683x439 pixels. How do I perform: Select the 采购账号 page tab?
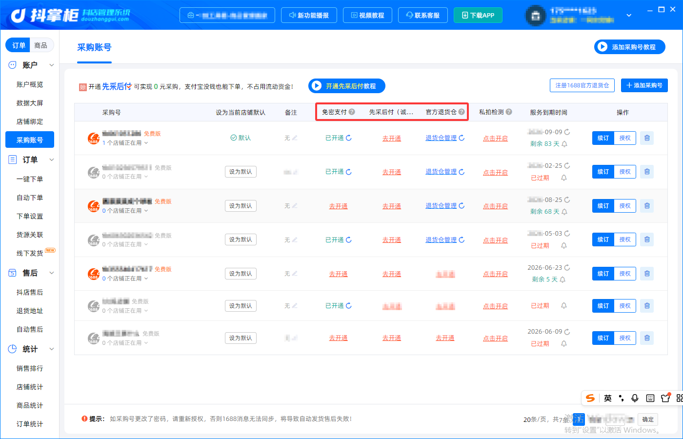point(94,47)
